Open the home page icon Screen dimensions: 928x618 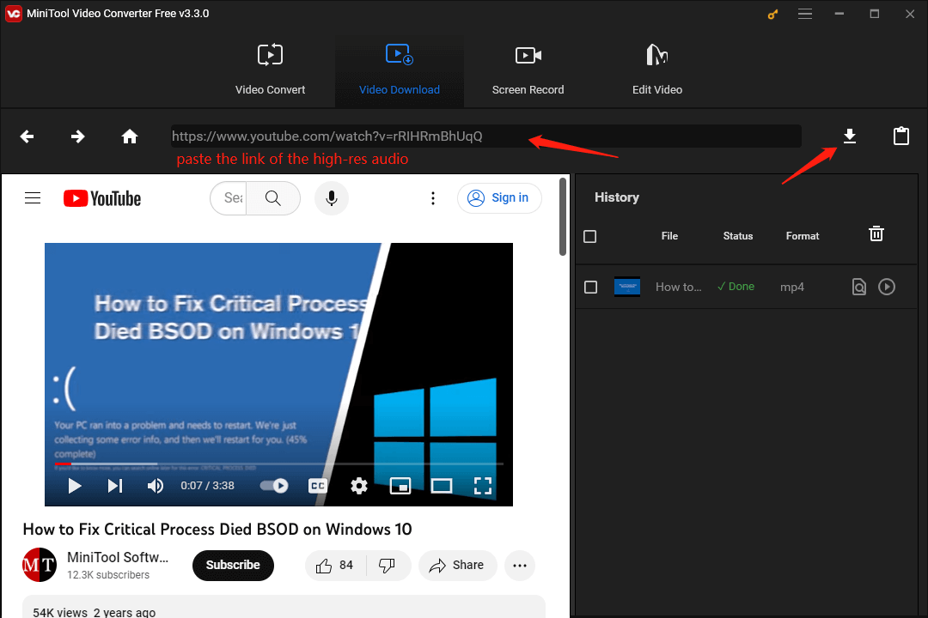pos(130,136)
